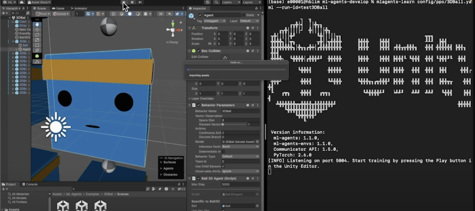Viewport: 475px width, 211px height.
Task: Click the wireframe globe draw mode icon
Action: pyautogui.click(x=114, y=14)
